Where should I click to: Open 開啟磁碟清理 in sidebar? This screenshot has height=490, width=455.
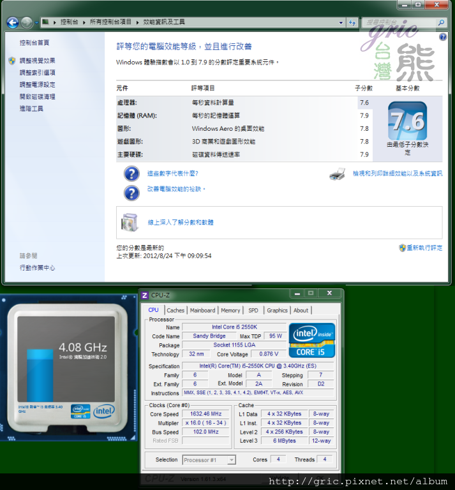[38, 96]
